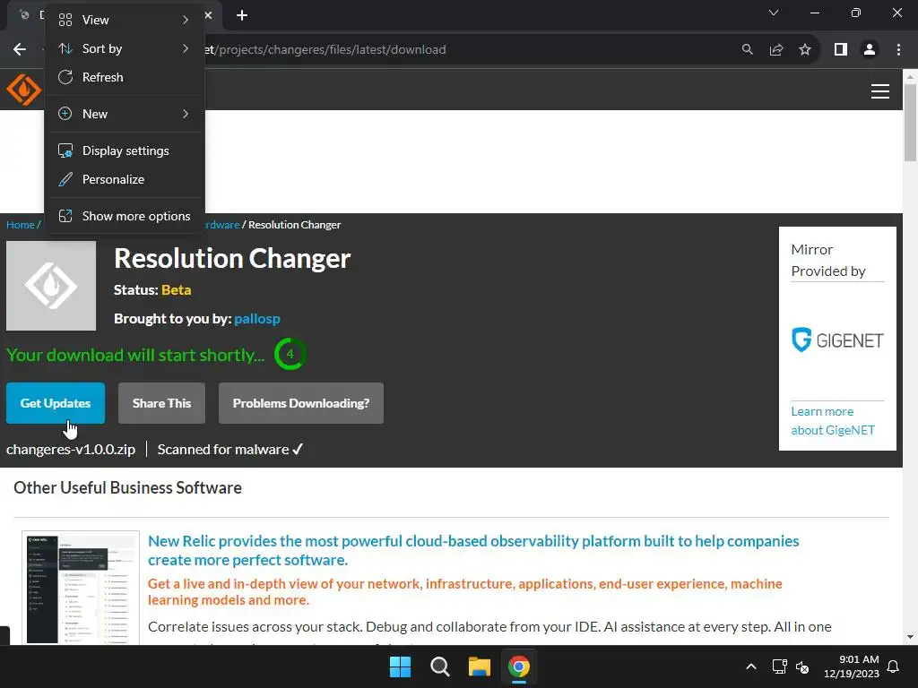Bookmark this page with the star icon
The height and width of the screenshot is (688, 918).
[805, 50]
